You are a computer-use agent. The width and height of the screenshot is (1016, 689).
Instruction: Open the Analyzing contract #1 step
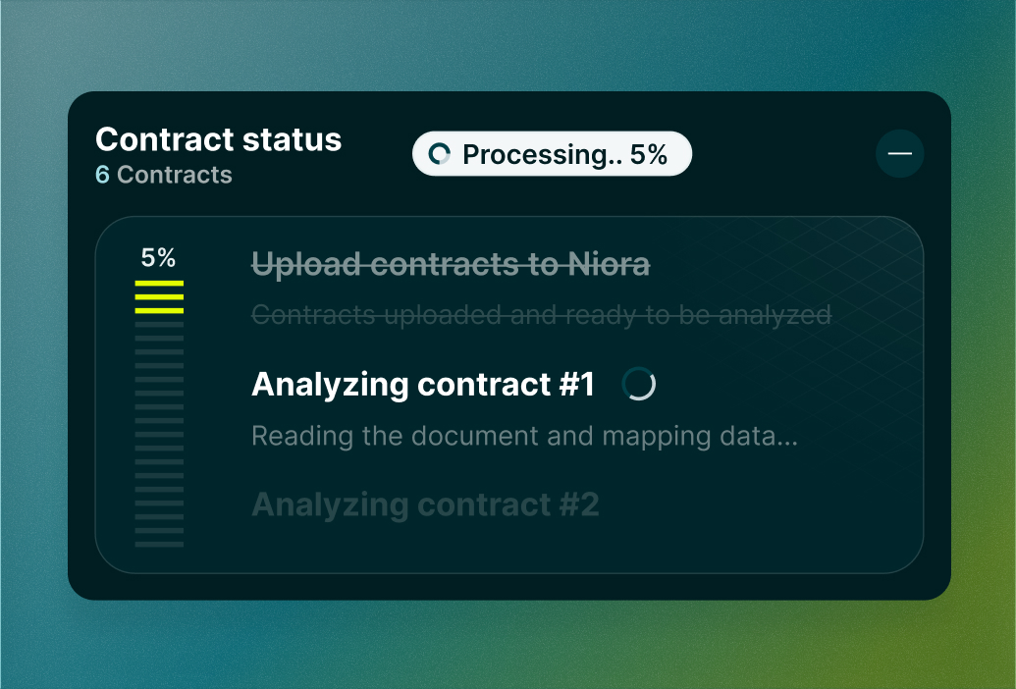(x=423, y=384)
